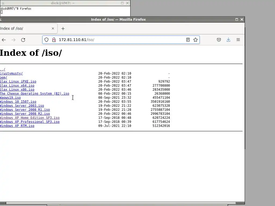Viewport: 275px width, 206px height.
Task: Open the terminal window menu icon
Action: tap(3, 3)
